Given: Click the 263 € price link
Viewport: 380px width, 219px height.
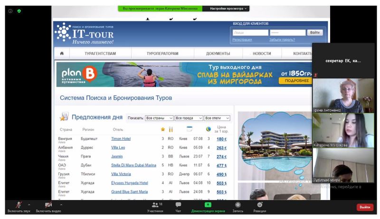Looking at the screenshot, I should tap(221, 148).
